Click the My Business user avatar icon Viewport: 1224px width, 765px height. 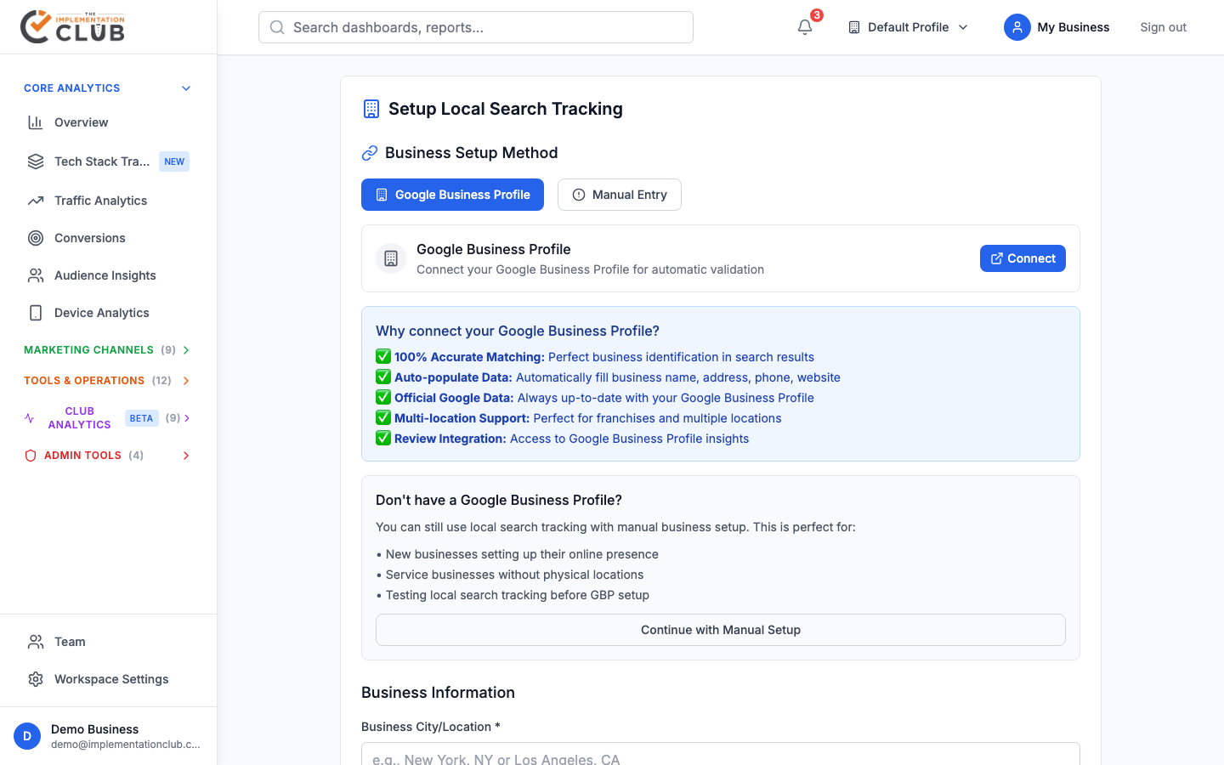1017,27
